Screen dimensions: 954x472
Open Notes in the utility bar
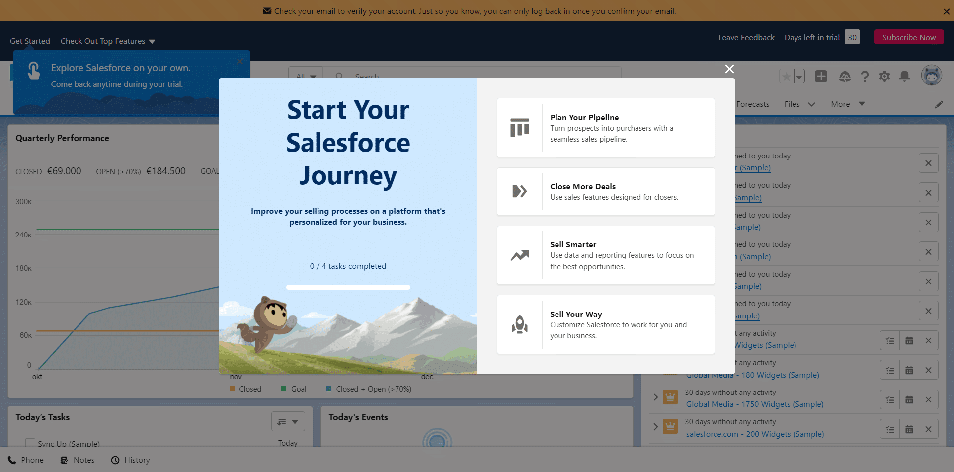point(77,460)
